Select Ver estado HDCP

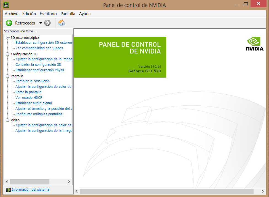[29, 97]
